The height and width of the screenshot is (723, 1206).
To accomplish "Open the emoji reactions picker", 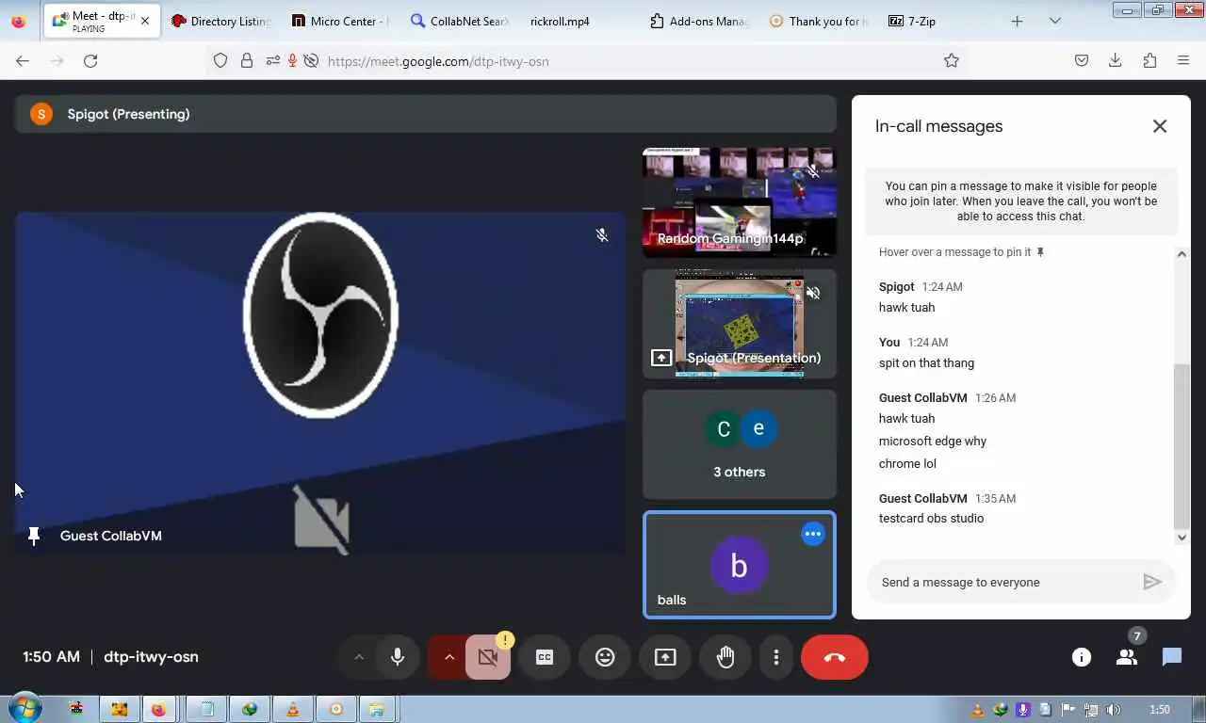I will point(605,657).
